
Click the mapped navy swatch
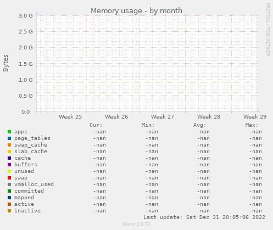(9, 198)
